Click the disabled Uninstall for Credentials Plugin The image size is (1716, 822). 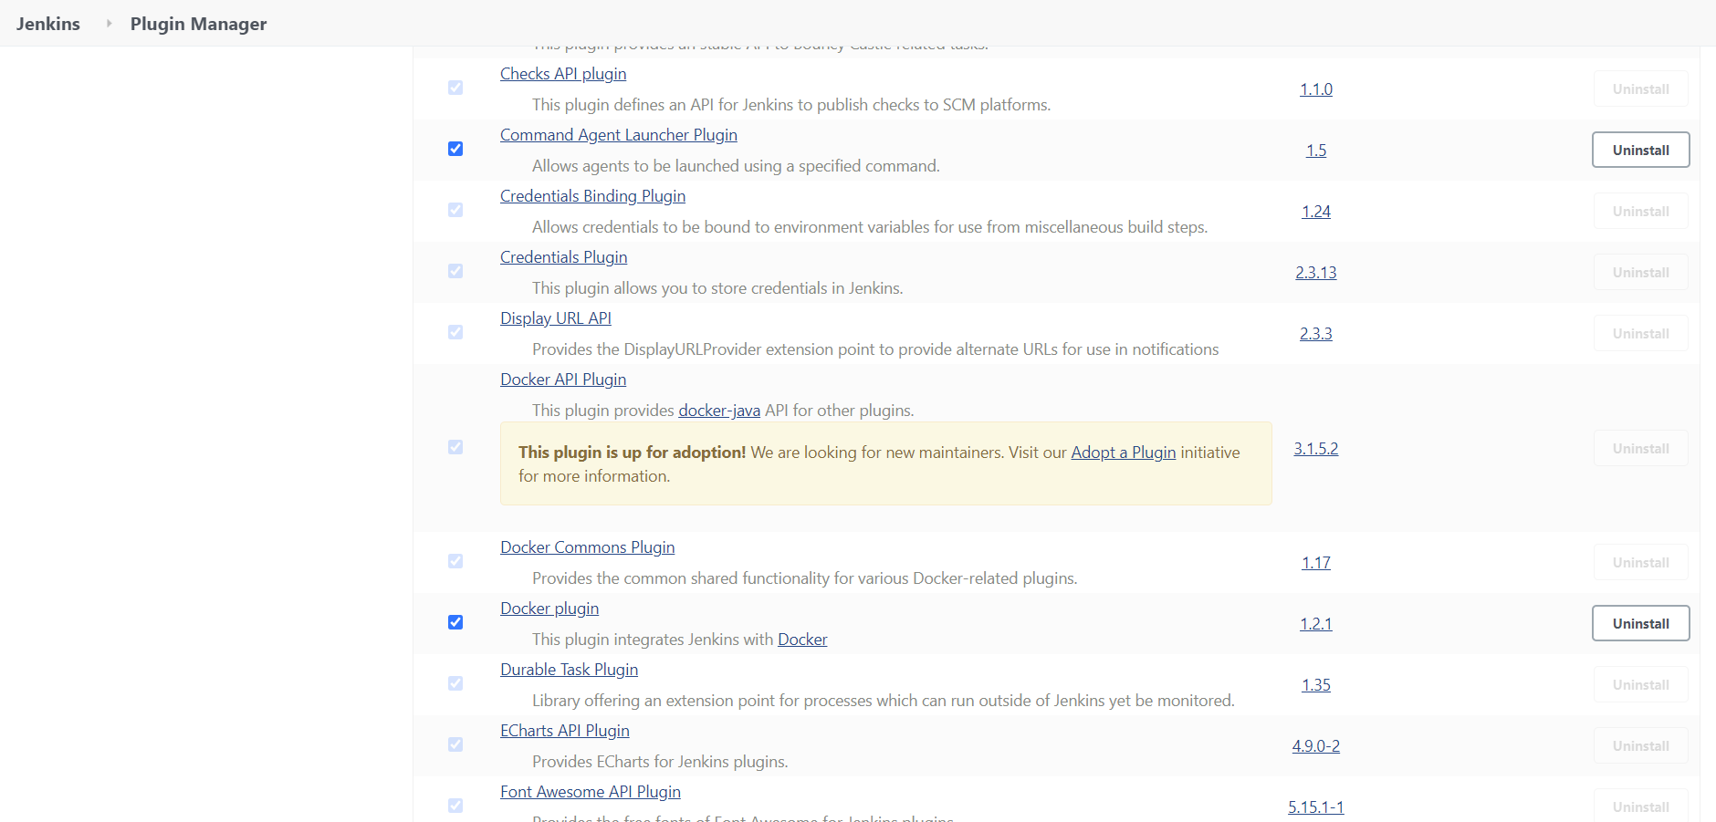(1641, 272)
